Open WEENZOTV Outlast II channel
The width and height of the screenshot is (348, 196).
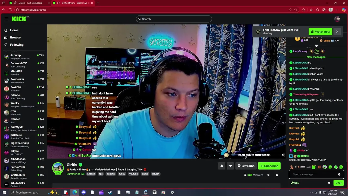click(24, 184)
